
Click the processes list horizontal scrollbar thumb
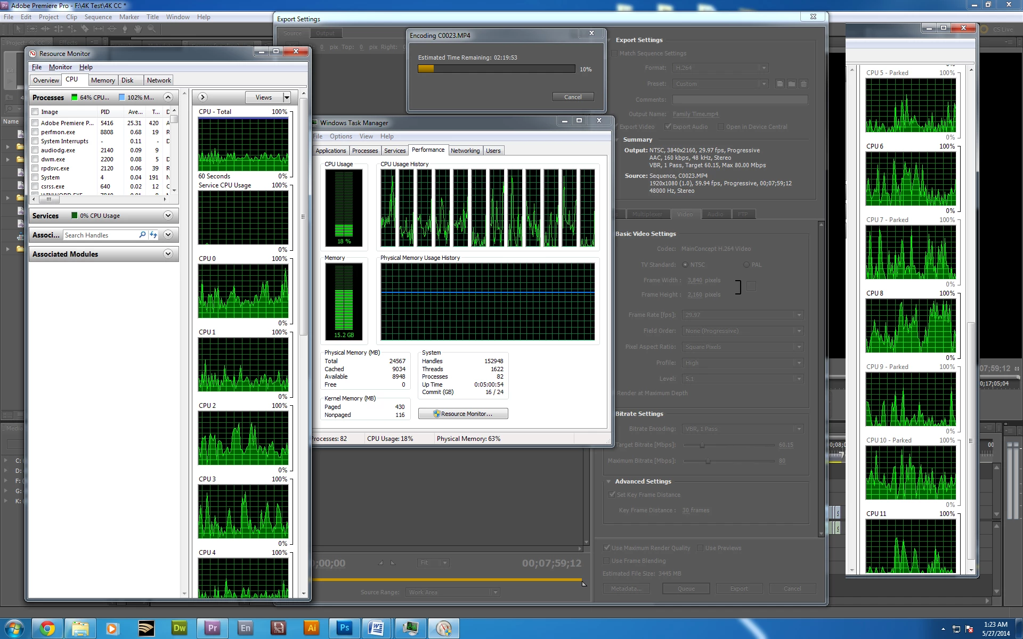click(49, 200)
